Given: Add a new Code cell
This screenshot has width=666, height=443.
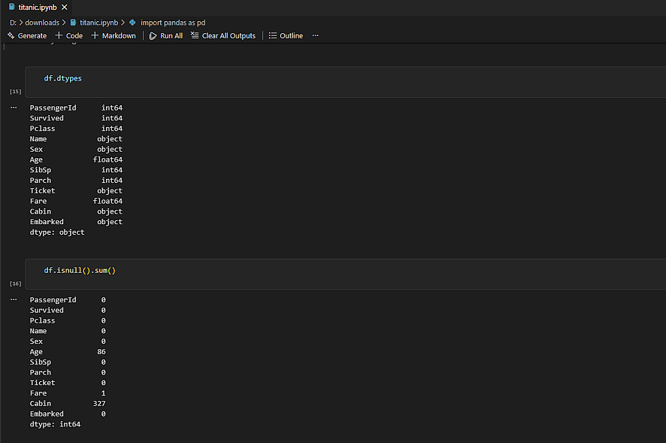Looking at the screenshot, I should click(x=69, y=36).
